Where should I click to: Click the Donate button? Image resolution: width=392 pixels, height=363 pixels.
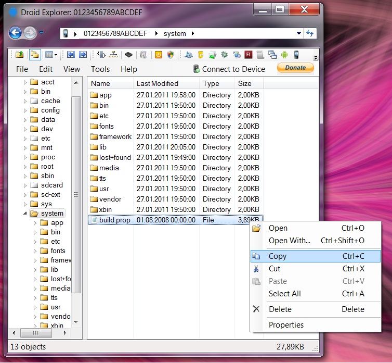pyautogui.click(x=295, y=68)
